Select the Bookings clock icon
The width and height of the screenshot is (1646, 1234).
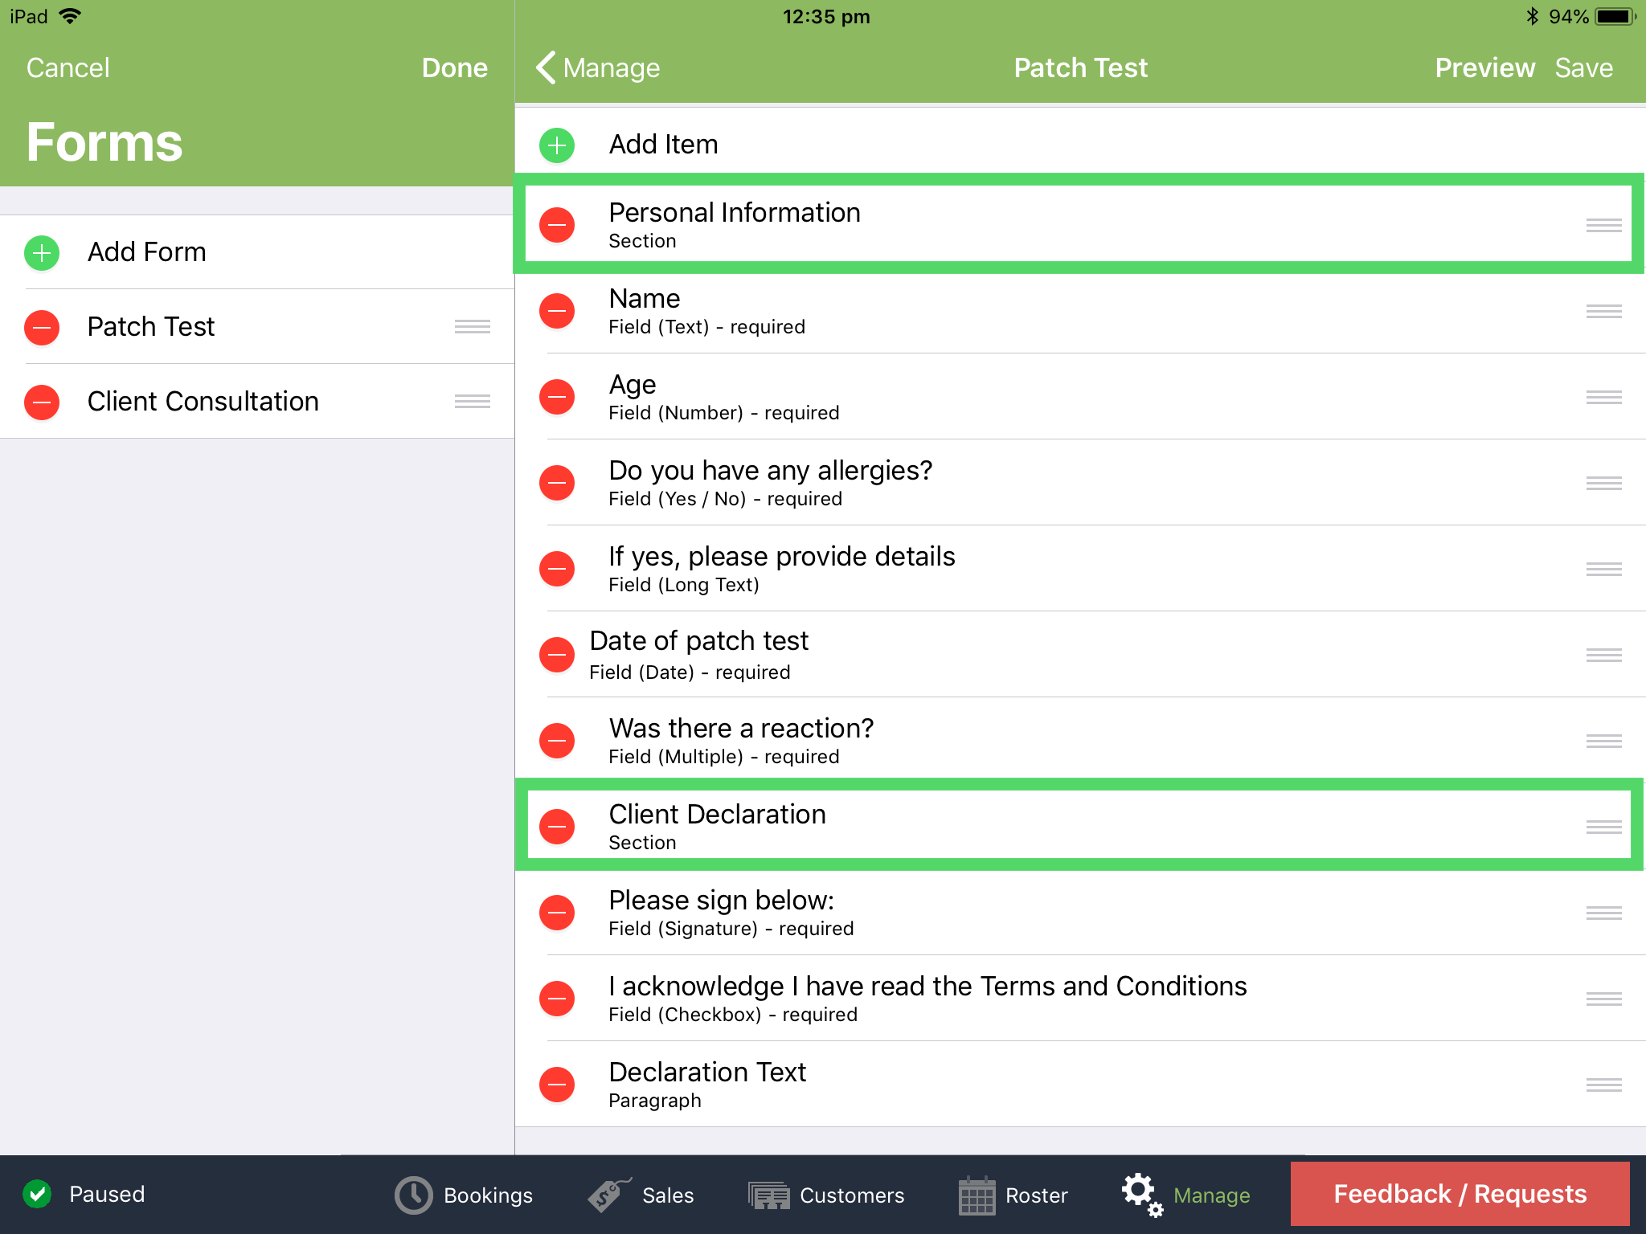(x=412, y=1195)
